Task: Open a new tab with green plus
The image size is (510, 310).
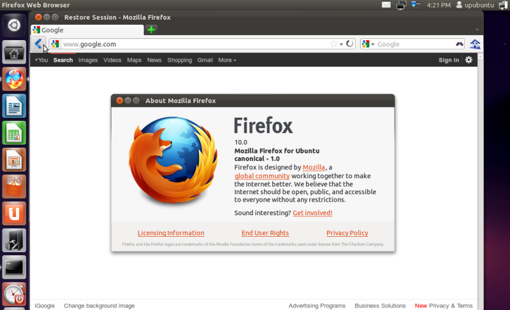Action: coord(151,30)
